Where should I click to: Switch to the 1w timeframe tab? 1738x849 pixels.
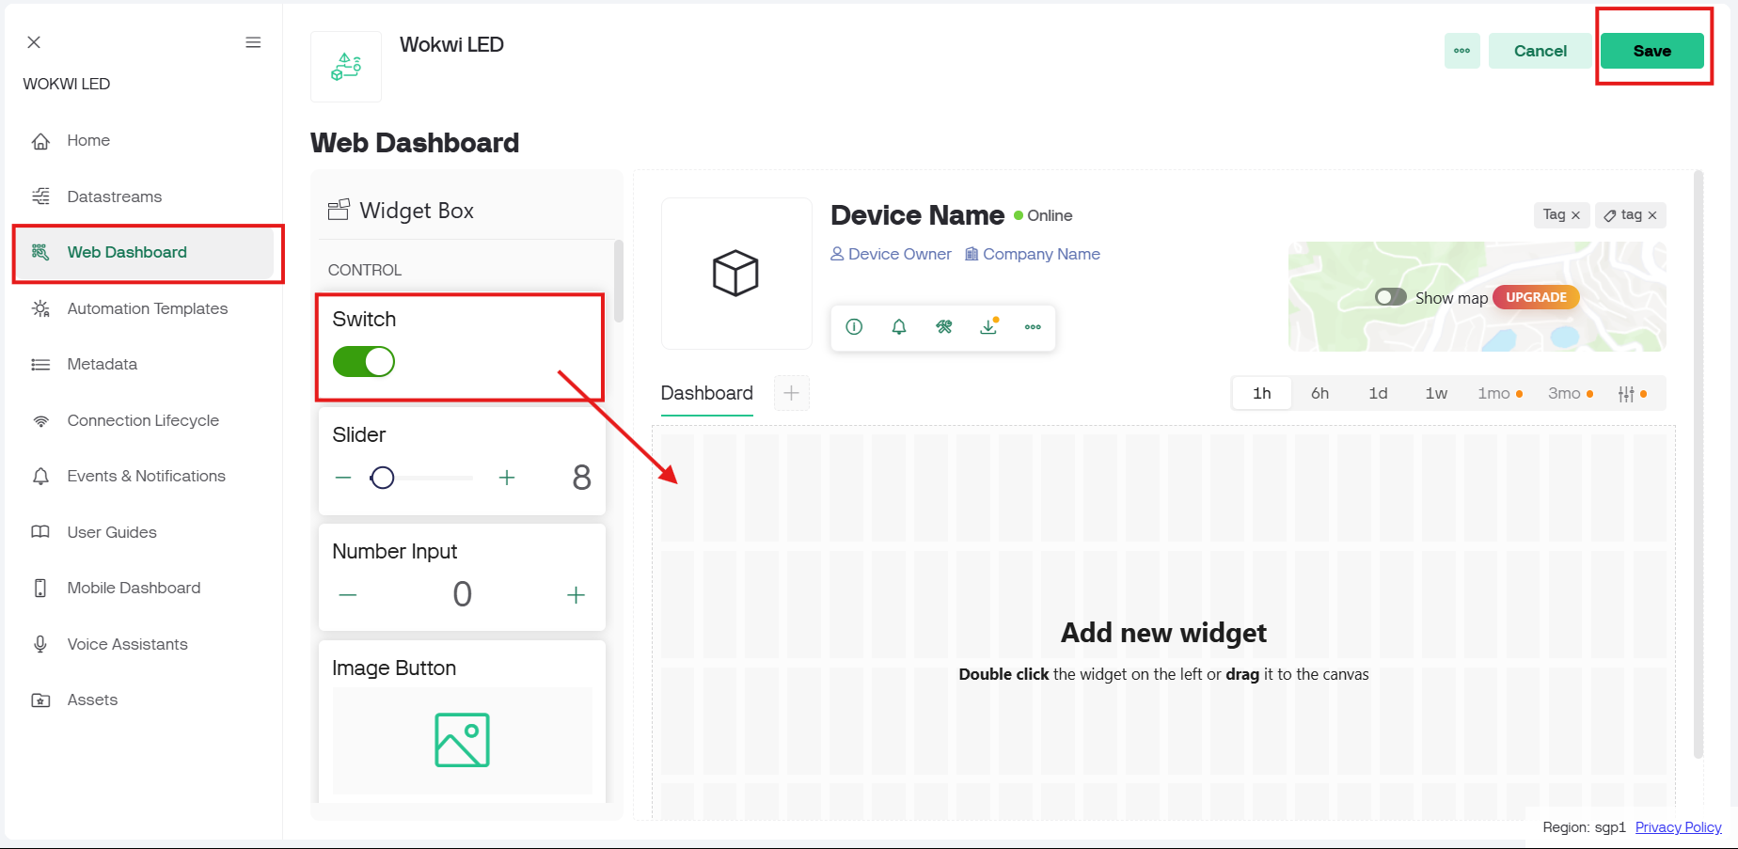1436,393
